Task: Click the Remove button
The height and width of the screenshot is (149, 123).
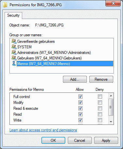Action: [x=101, y=79]
